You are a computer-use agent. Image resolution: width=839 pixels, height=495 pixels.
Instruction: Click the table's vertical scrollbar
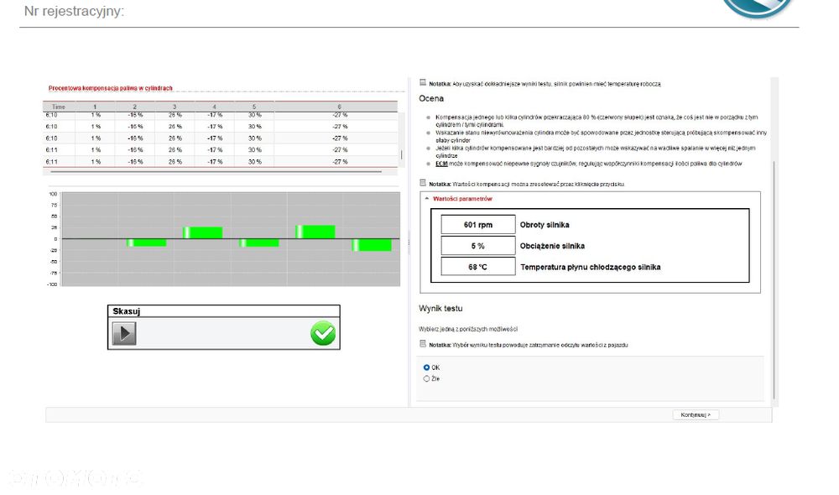[401, 154]
